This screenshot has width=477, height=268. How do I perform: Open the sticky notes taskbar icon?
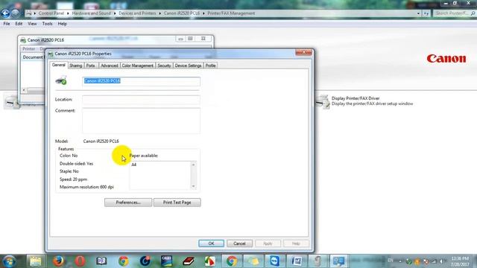(253, 261)
